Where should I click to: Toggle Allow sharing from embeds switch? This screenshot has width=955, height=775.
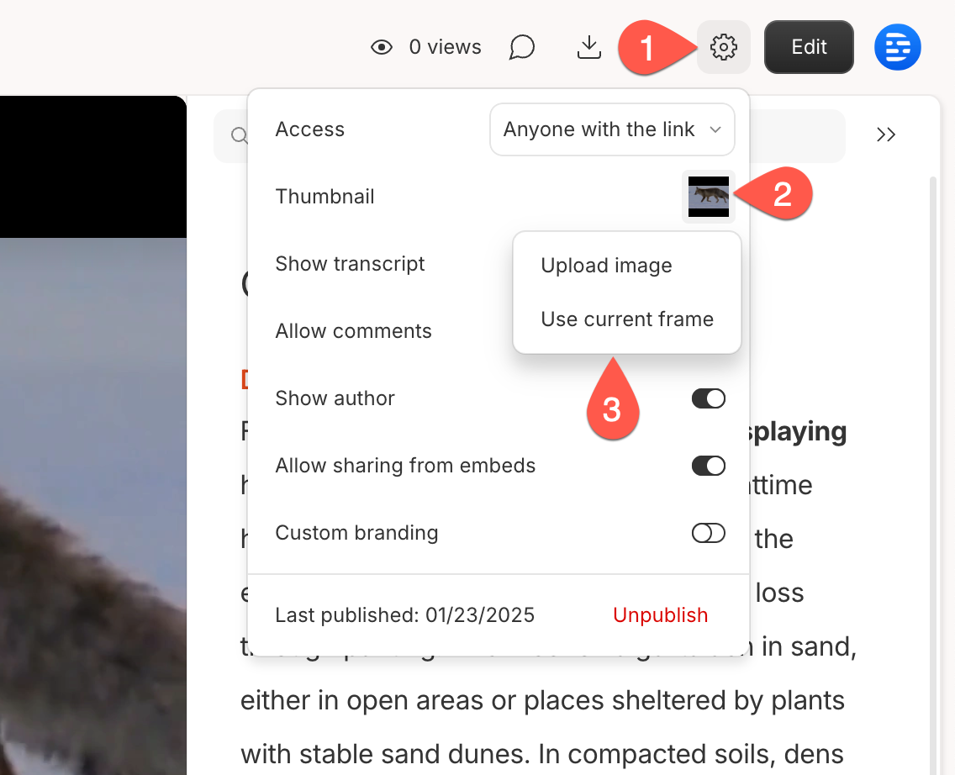(x=709, y=466)
